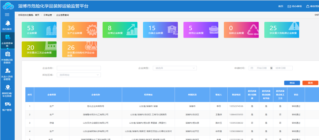Select the 生产企业数量 orange stat card
319x140 pixels.
(79, 30)
